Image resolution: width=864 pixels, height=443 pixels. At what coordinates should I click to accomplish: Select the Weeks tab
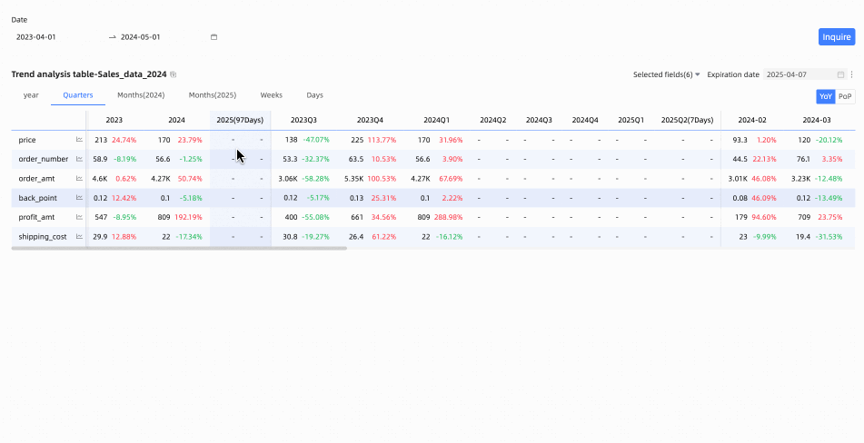coord(271,95)
